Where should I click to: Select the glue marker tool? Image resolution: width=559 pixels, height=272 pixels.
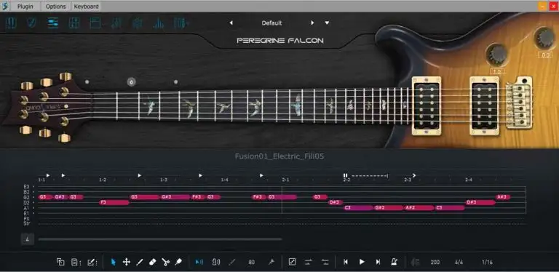178,262
